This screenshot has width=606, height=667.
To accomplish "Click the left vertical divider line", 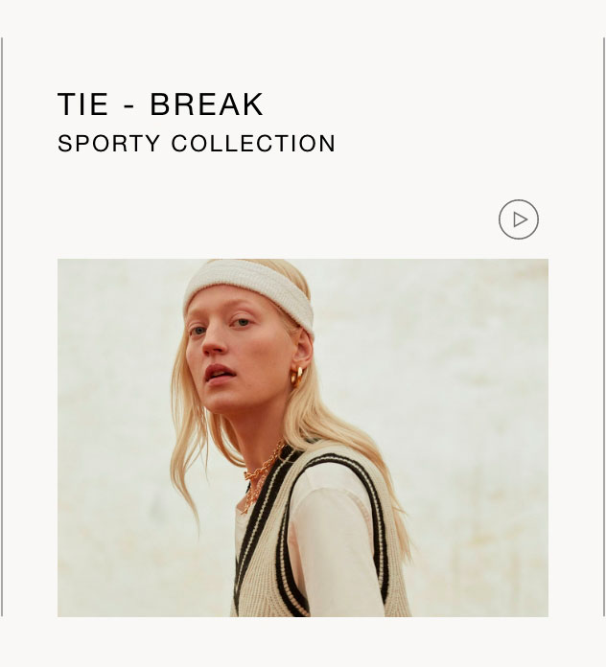I will pyautogui.click(x=2, y=327).
